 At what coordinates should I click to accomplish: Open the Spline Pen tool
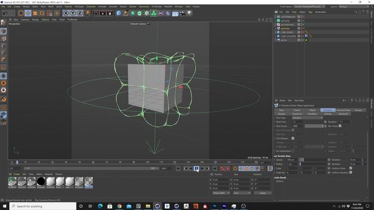126,13
